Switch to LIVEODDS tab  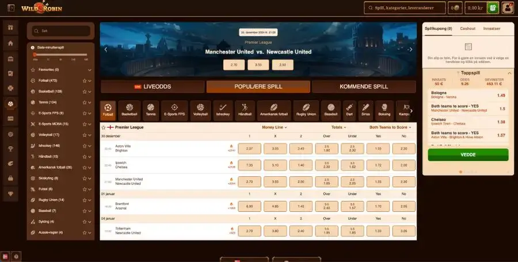click(x=153, y=86)
